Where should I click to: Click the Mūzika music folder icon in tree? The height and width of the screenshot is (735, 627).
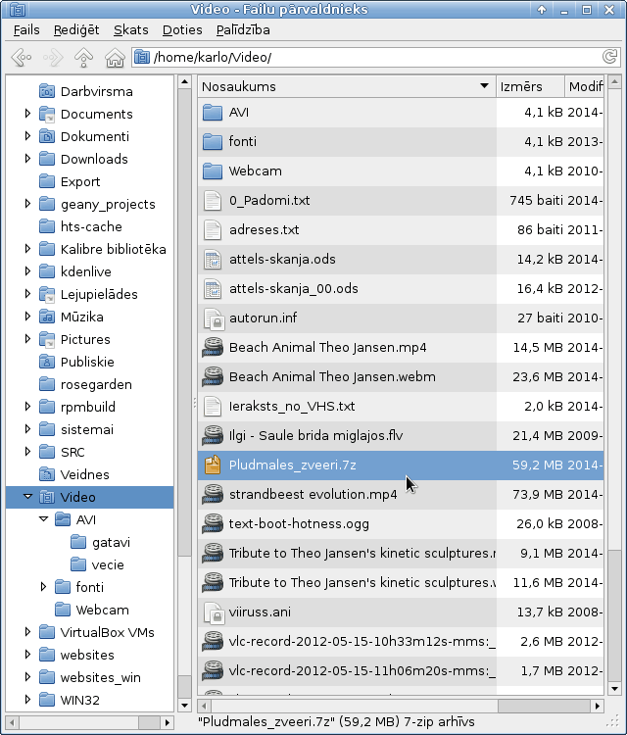tap(47, 317)
